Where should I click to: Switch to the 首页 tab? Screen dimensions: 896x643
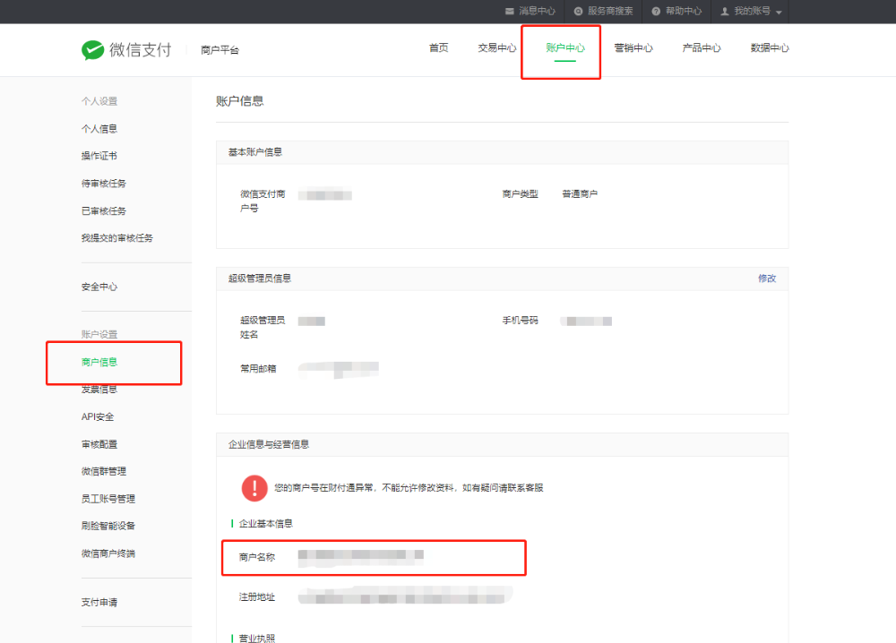(438, 48)
